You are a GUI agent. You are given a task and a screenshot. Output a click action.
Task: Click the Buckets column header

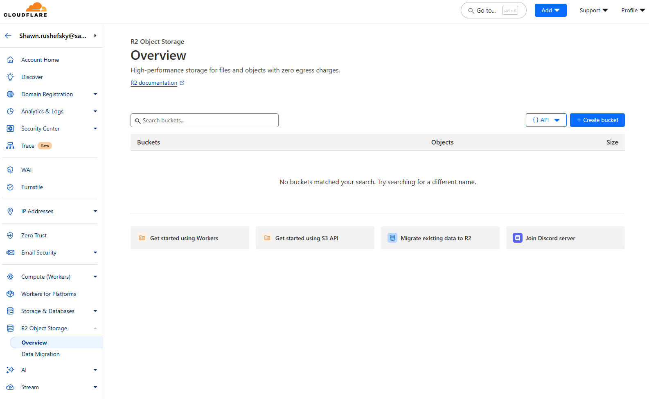pyautogui.click(x=149, y=142)
